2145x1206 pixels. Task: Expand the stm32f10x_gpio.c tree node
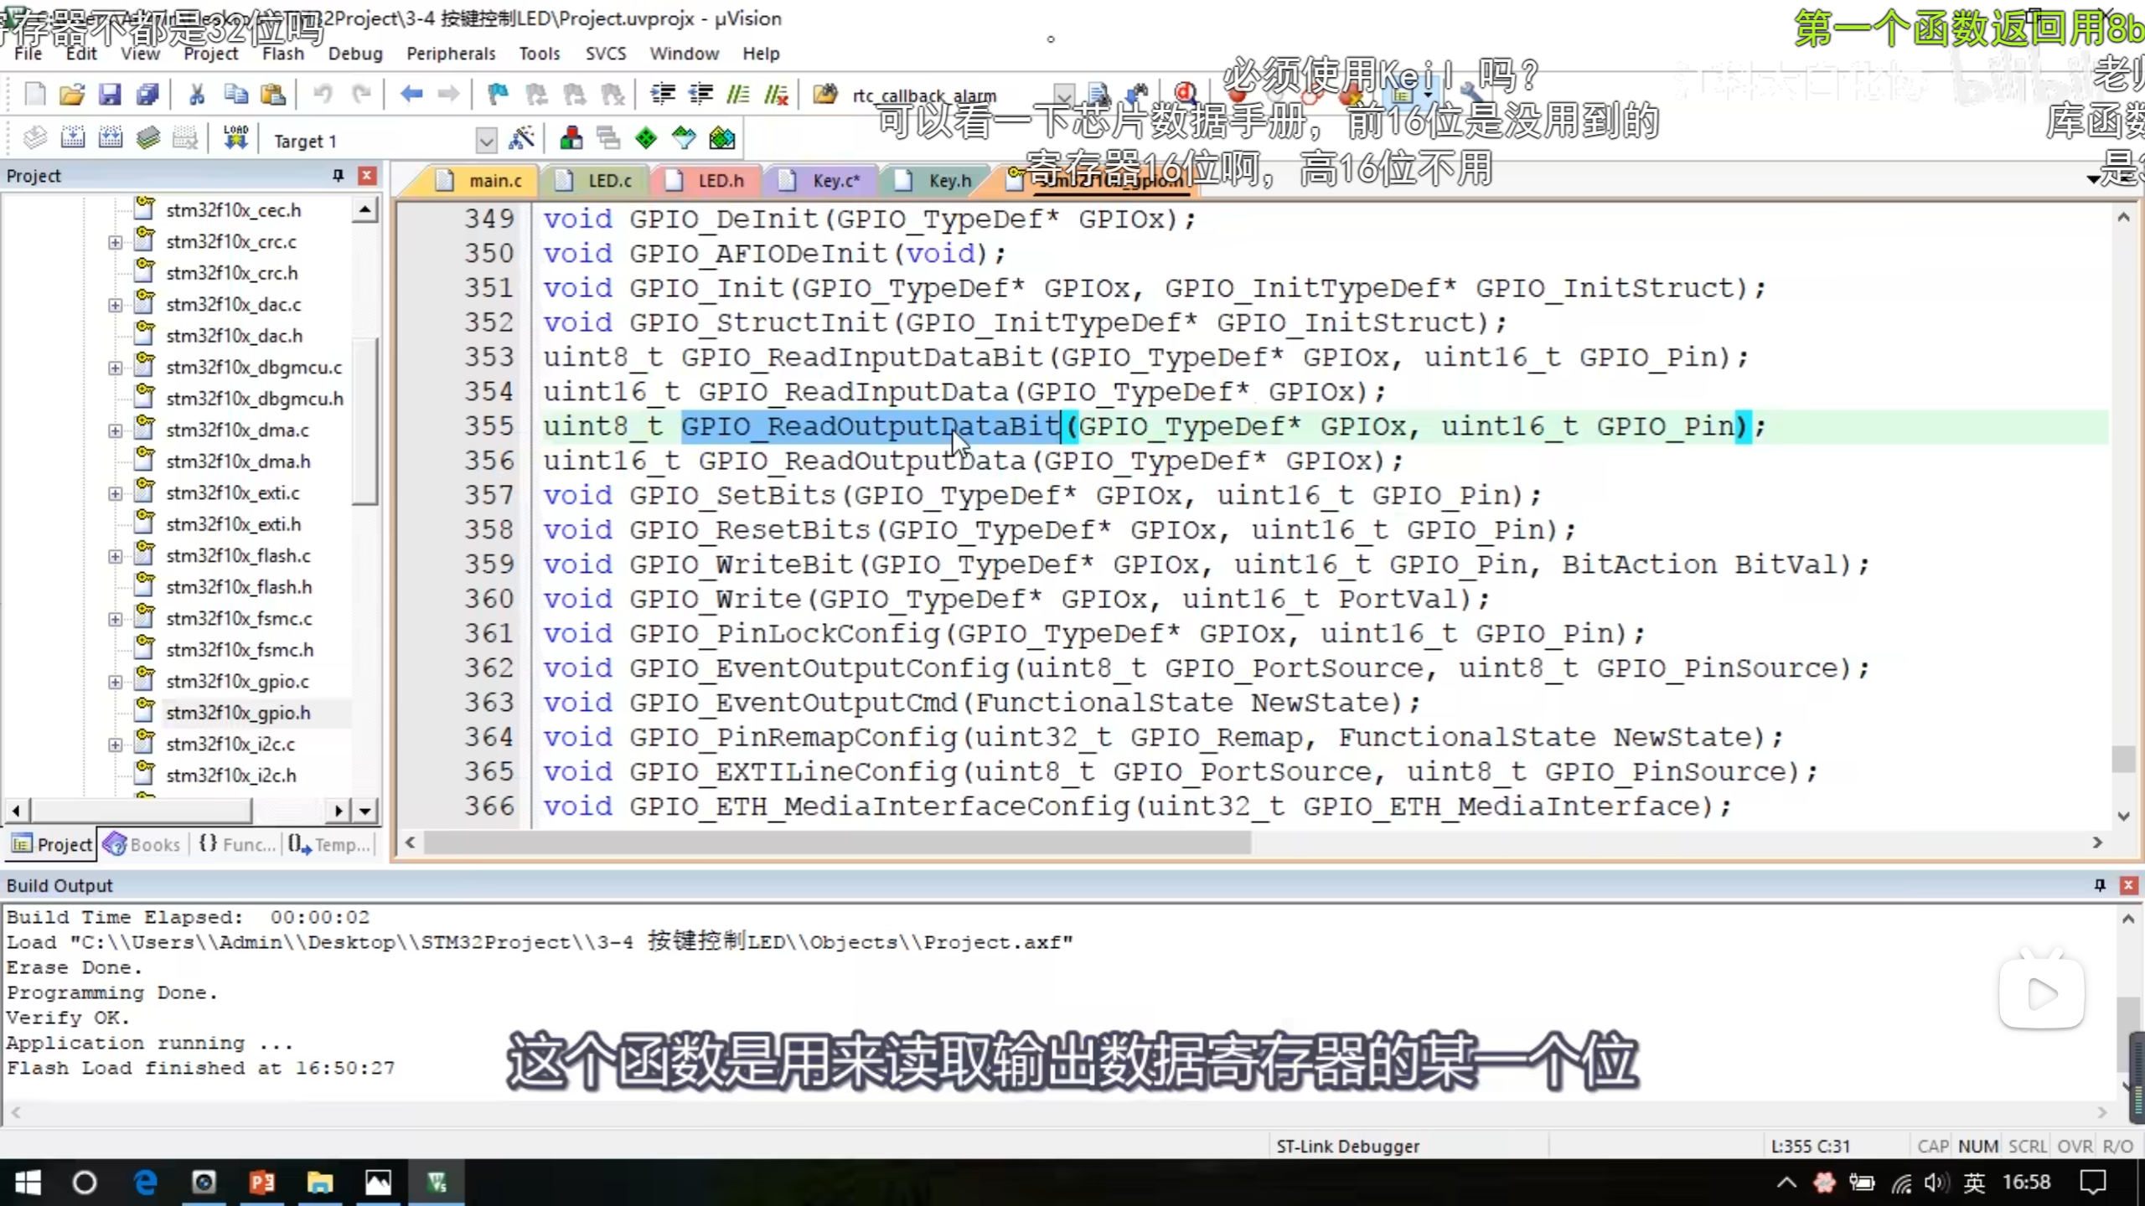pos(115,682)
